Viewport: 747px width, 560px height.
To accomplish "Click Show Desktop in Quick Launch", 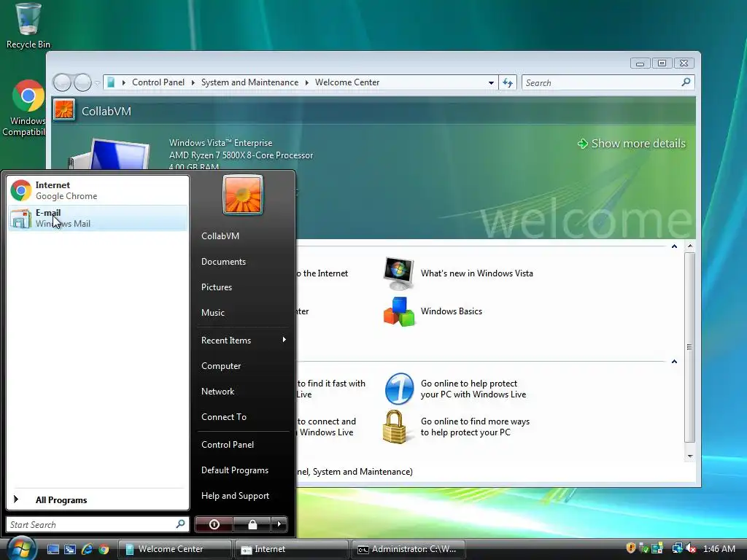I will [53, 549].
